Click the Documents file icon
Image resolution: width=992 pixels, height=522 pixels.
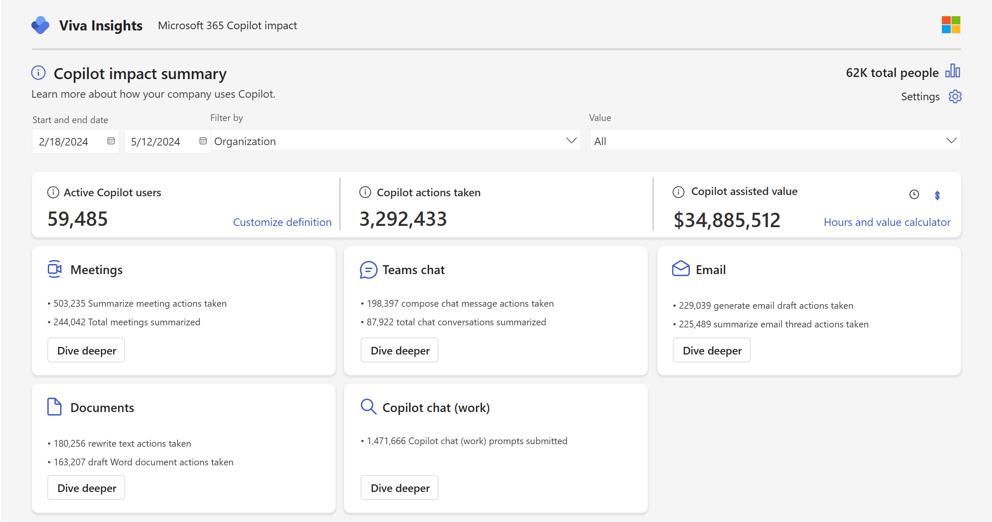pos(54,407)
